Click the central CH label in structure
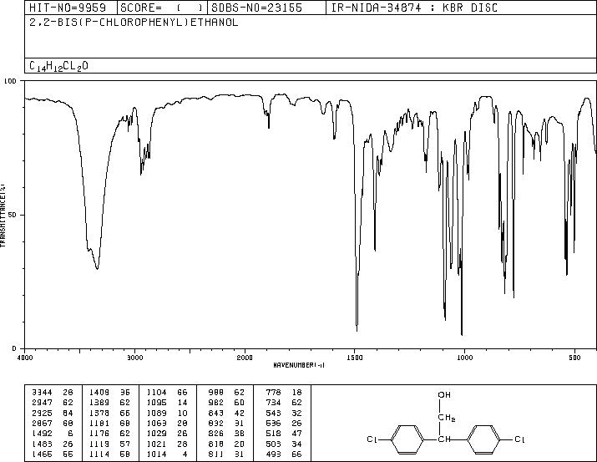597x462 pixels. coord(443,439)
